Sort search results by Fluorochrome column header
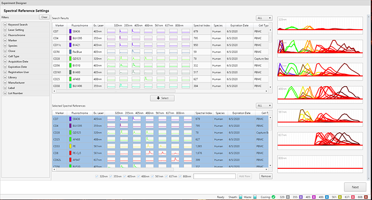This screenshot has height=200, width=372. click(80, 26)
